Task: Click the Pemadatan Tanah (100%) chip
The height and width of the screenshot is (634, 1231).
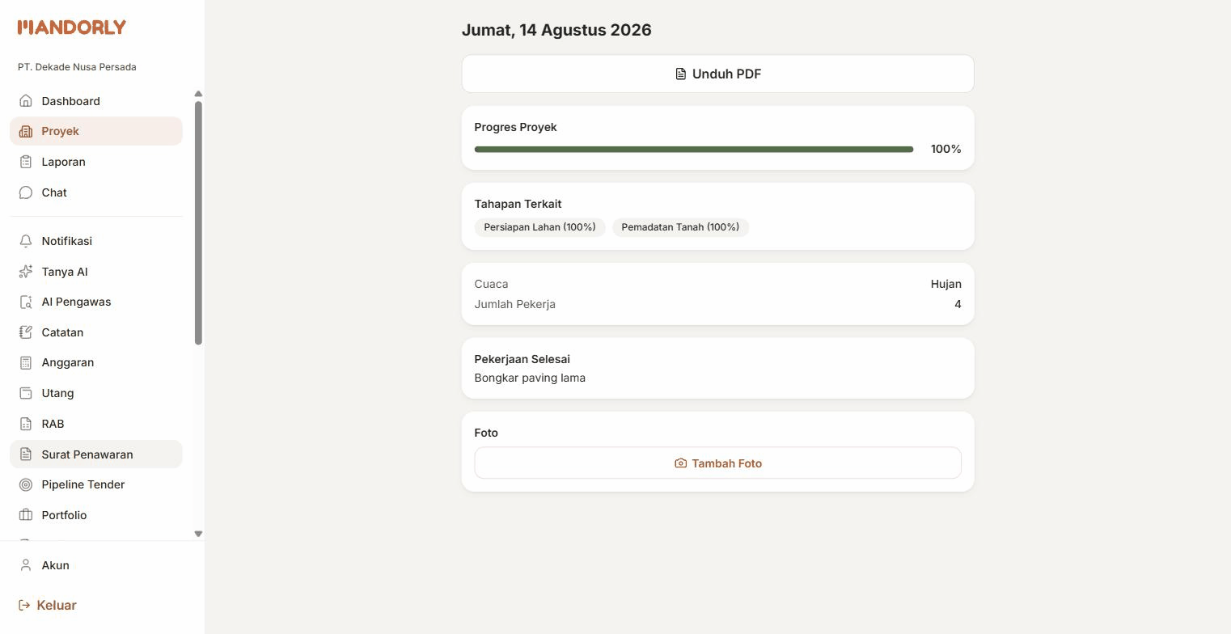Action: [680, 227]
